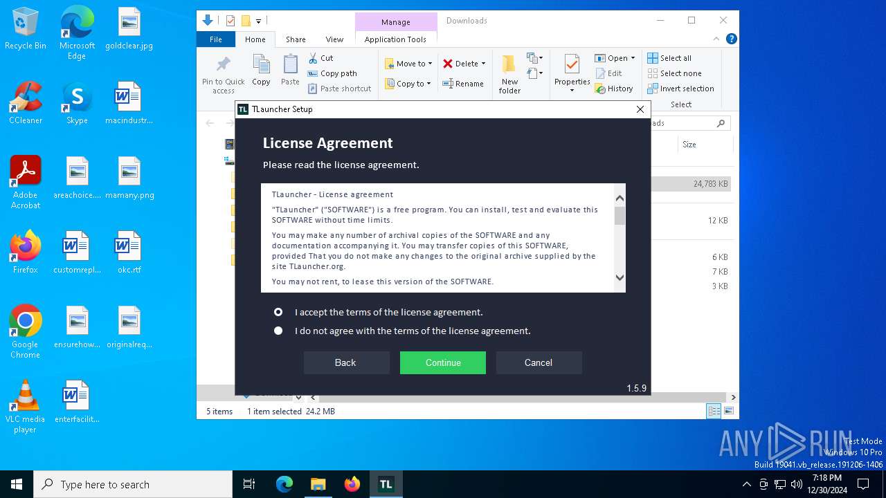Open the Easy access dropdown icon
Screen dimensions: 886x498
click(535, 73)
